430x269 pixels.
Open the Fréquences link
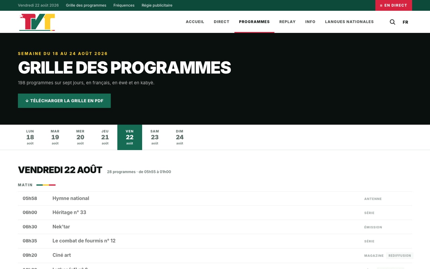tap(124, 5)
